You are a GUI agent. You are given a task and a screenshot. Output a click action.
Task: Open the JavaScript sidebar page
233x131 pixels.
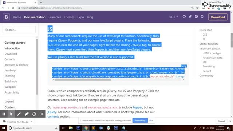pos(11,70)
